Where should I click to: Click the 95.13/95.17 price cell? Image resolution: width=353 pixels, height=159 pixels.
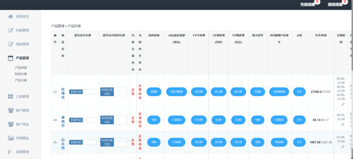point(321,120)
